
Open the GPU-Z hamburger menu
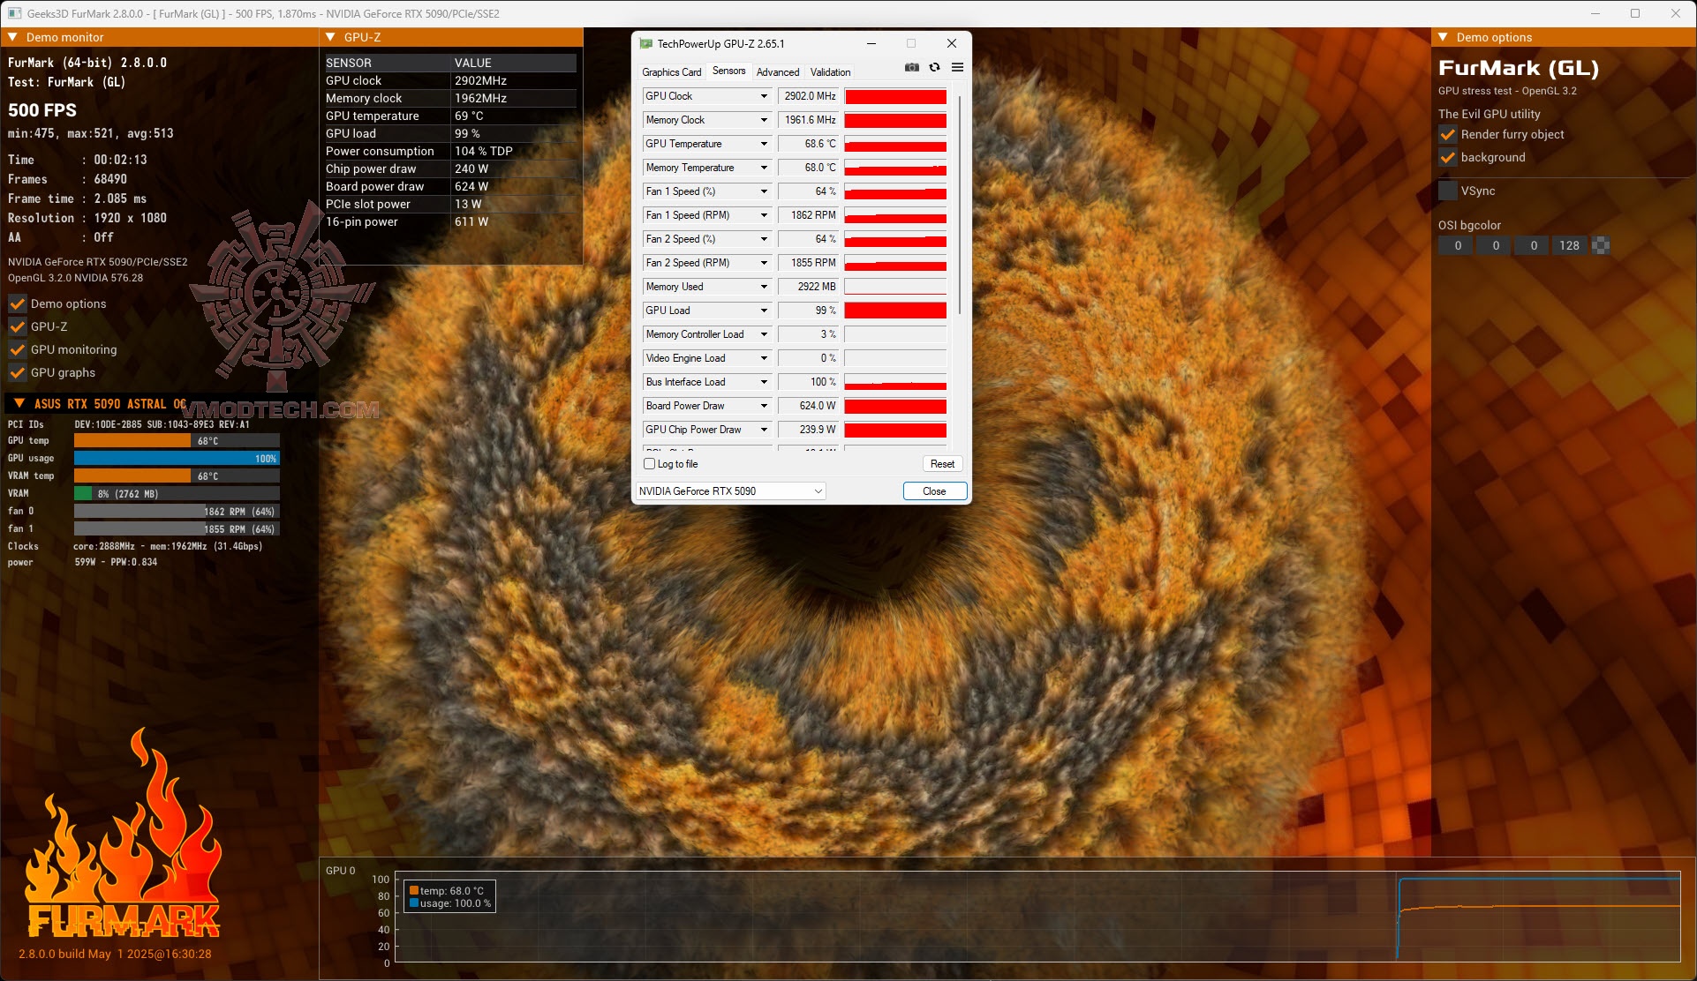click(957, 67)
